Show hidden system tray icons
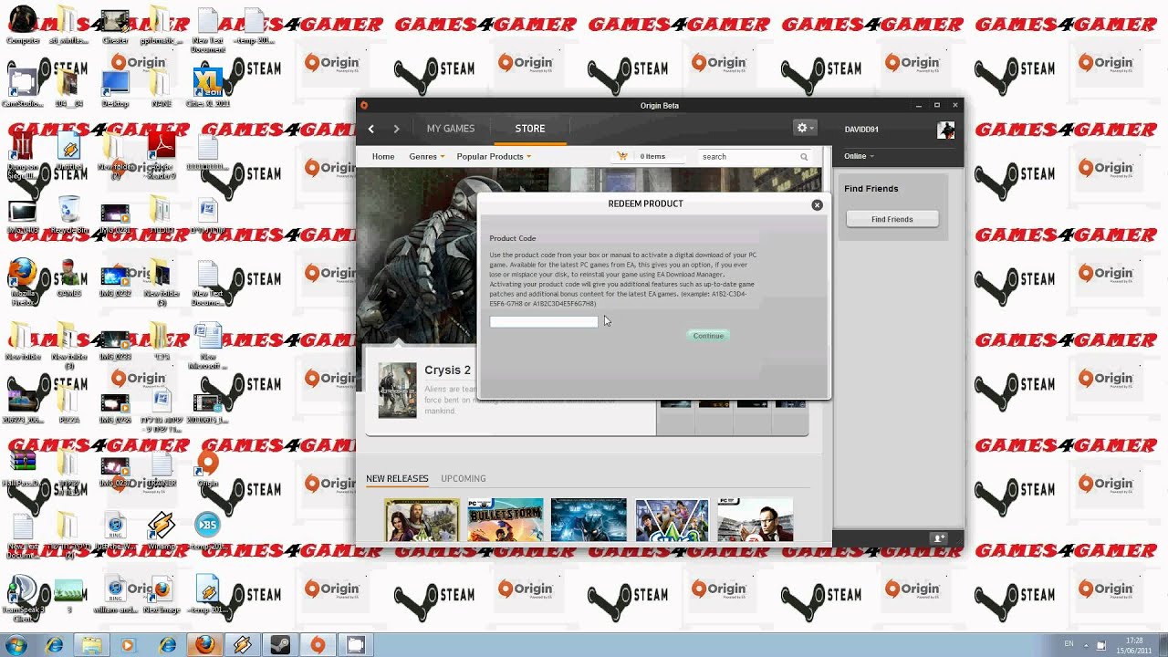The width and height of the screenshot is (1168, 657). click(x=1086, y=645)
